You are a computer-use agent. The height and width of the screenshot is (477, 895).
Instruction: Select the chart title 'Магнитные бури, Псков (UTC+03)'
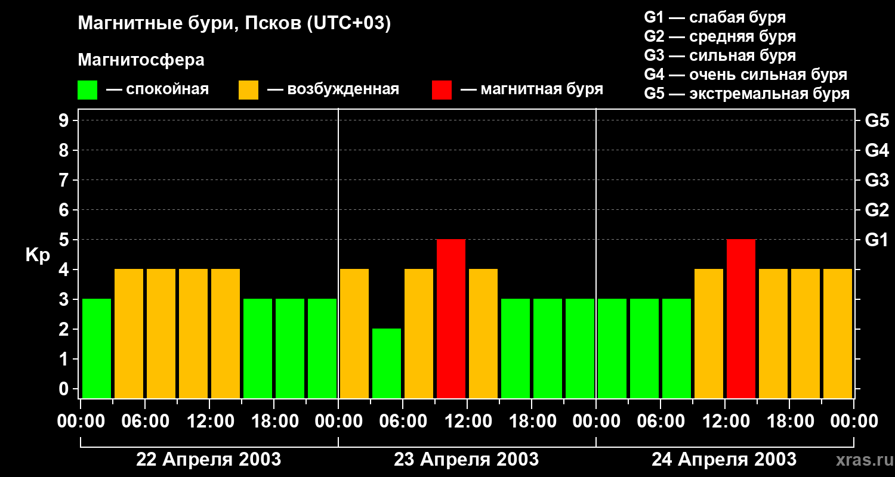coord(234,24)
